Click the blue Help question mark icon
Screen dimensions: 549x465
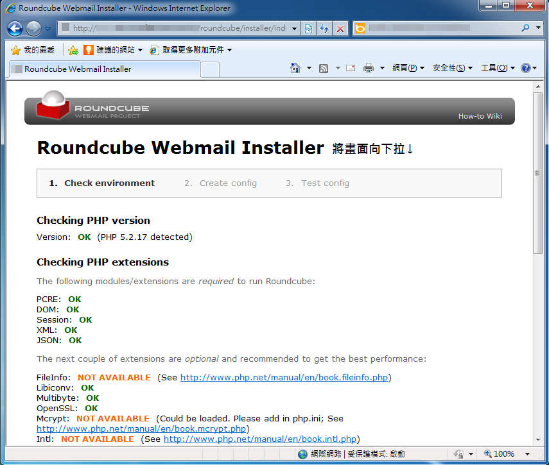pyautogui.click(x=525, y=68)
